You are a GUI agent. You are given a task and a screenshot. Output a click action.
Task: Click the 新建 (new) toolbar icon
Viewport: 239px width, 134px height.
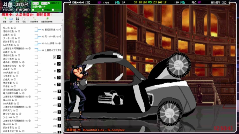pos(5,20)
